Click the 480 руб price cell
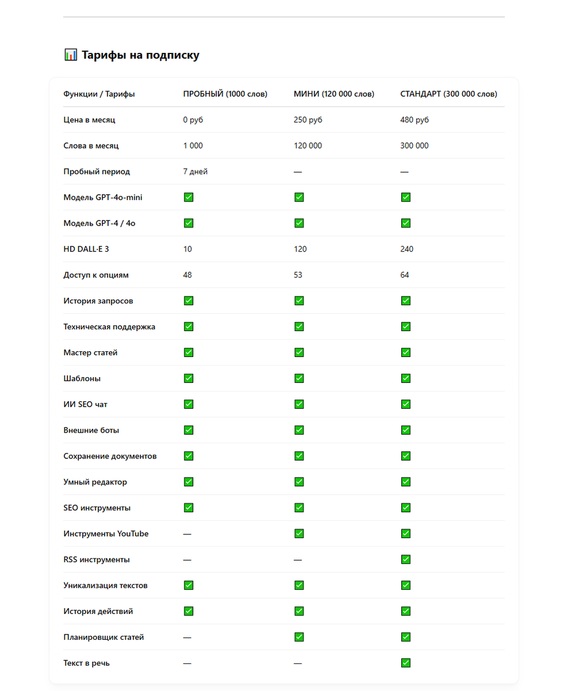The width and height of the screenshot is (575, 691). click(414, 120)
